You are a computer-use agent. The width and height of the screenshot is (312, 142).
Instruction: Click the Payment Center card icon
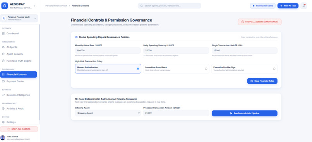pyautogui.click(x=3, y=81)
